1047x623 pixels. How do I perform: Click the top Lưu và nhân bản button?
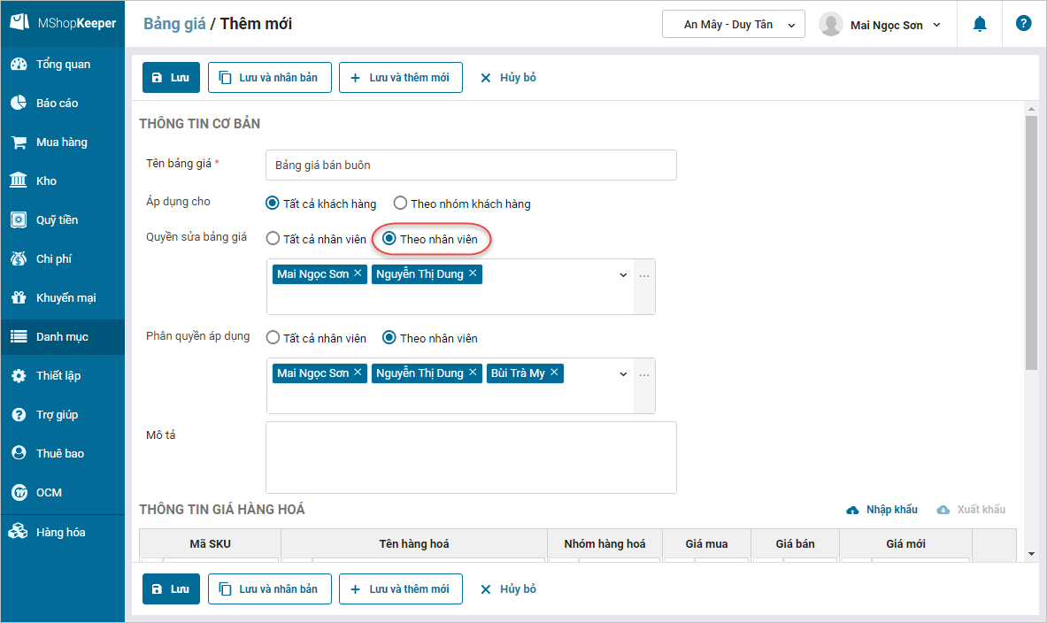tap(270, 78)
